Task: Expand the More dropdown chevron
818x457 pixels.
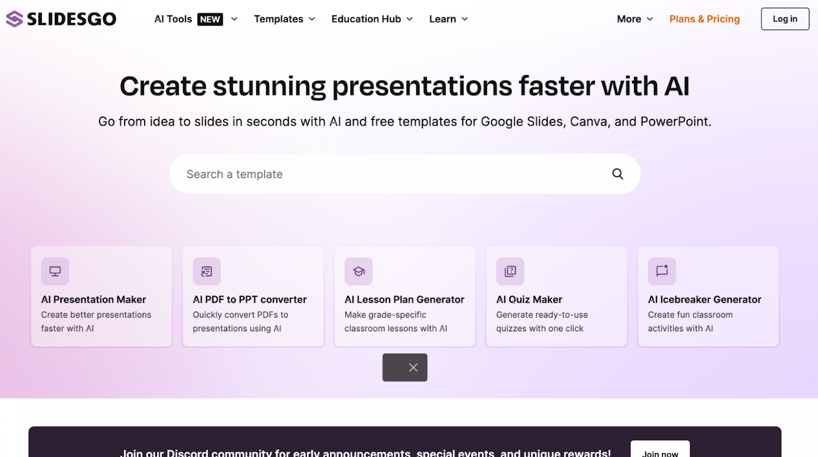Action: point(650,19)
